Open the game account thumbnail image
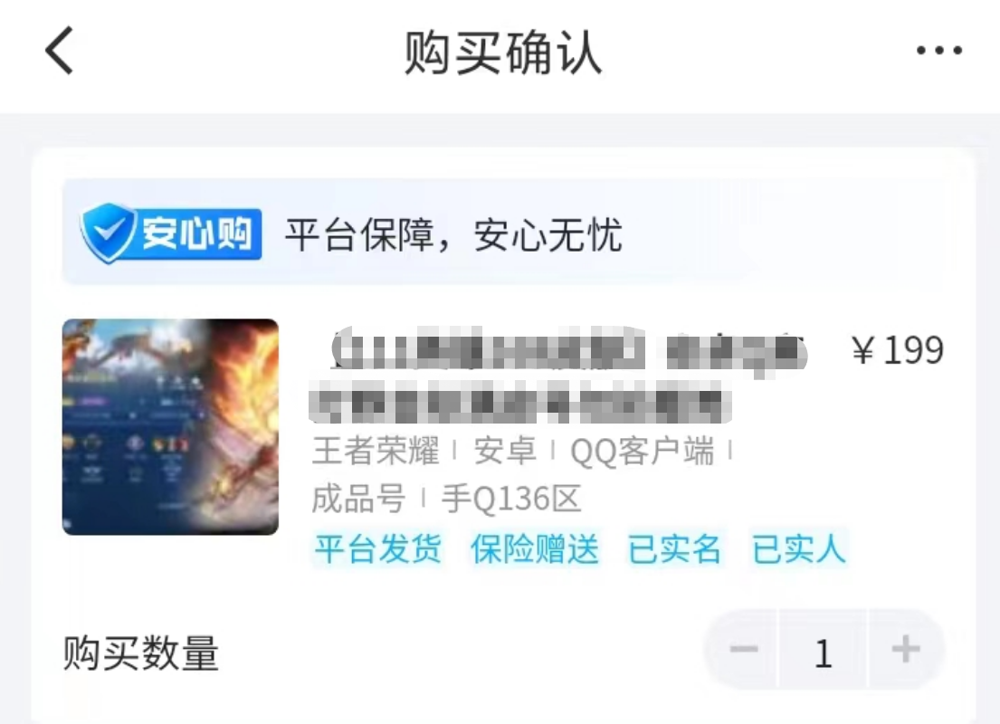 [170, 427]
